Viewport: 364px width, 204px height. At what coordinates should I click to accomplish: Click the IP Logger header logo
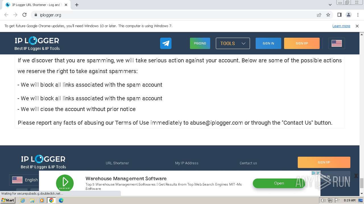37,44
